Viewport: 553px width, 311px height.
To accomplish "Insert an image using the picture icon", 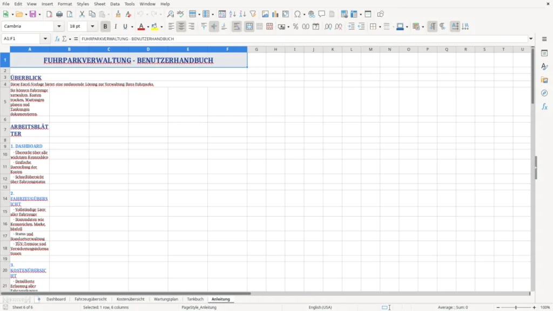I will tap(265, 14).
